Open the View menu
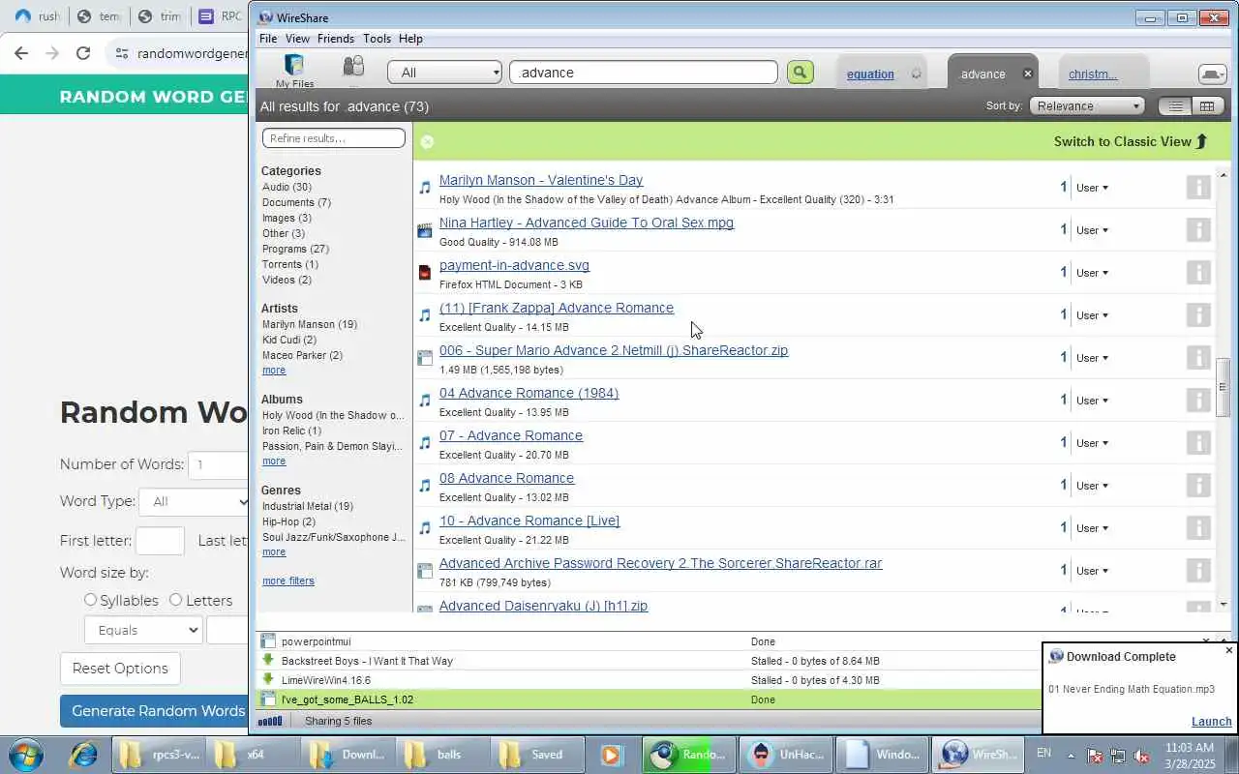 (297, 39)
